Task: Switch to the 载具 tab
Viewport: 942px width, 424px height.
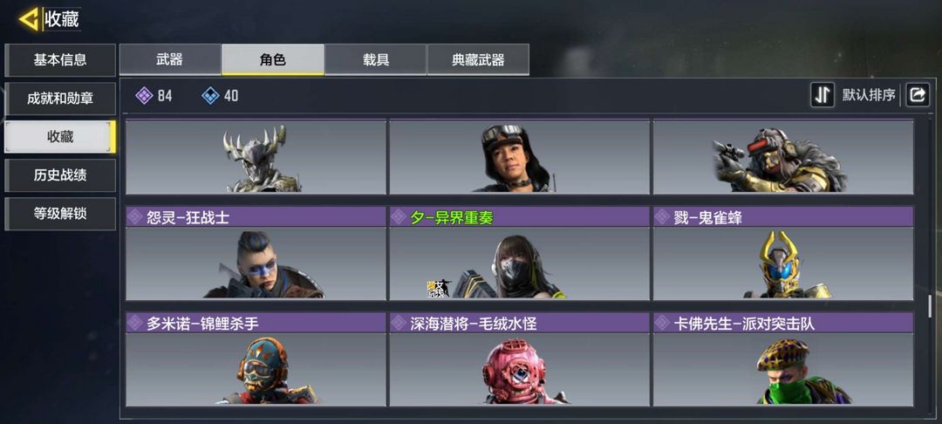Action: click(x=375, y=59)
